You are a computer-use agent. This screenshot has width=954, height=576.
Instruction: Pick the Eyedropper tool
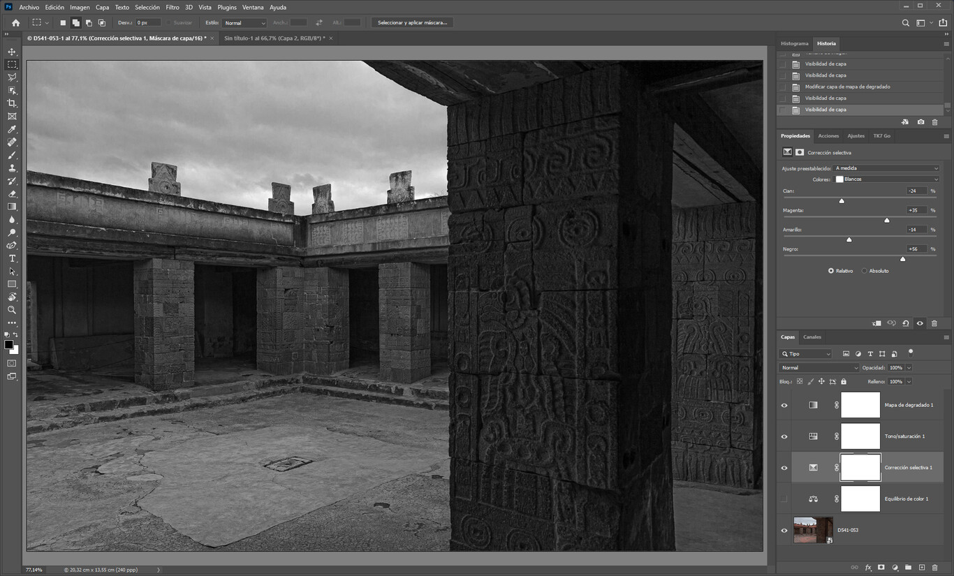pyautogui.click(x=12, y=129)
